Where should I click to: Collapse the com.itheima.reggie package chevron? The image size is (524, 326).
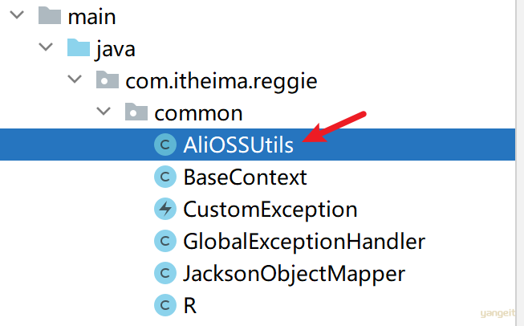click(75, 79)
